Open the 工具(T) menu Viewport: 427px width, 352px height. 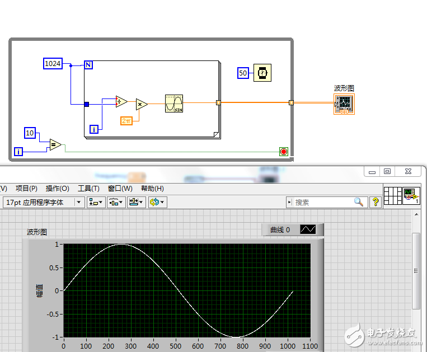tap(89, 189)
